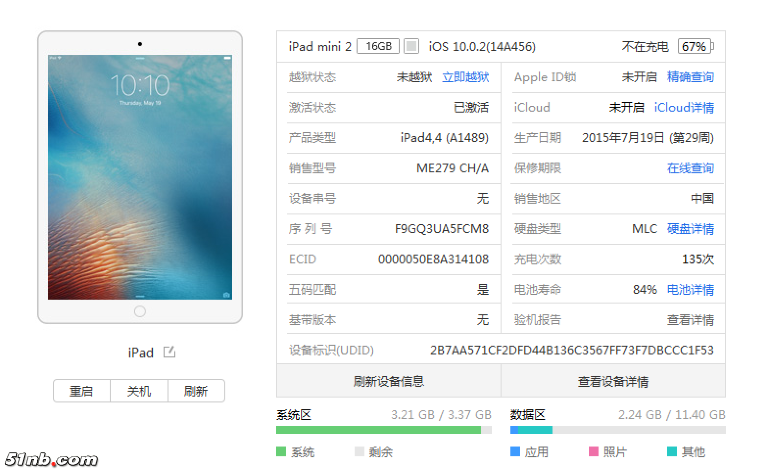The width and height of the screenshot is (769, 471).
Task: Open the iCloud详情 link
Action: pyautogui.click(x=684, y=108)
